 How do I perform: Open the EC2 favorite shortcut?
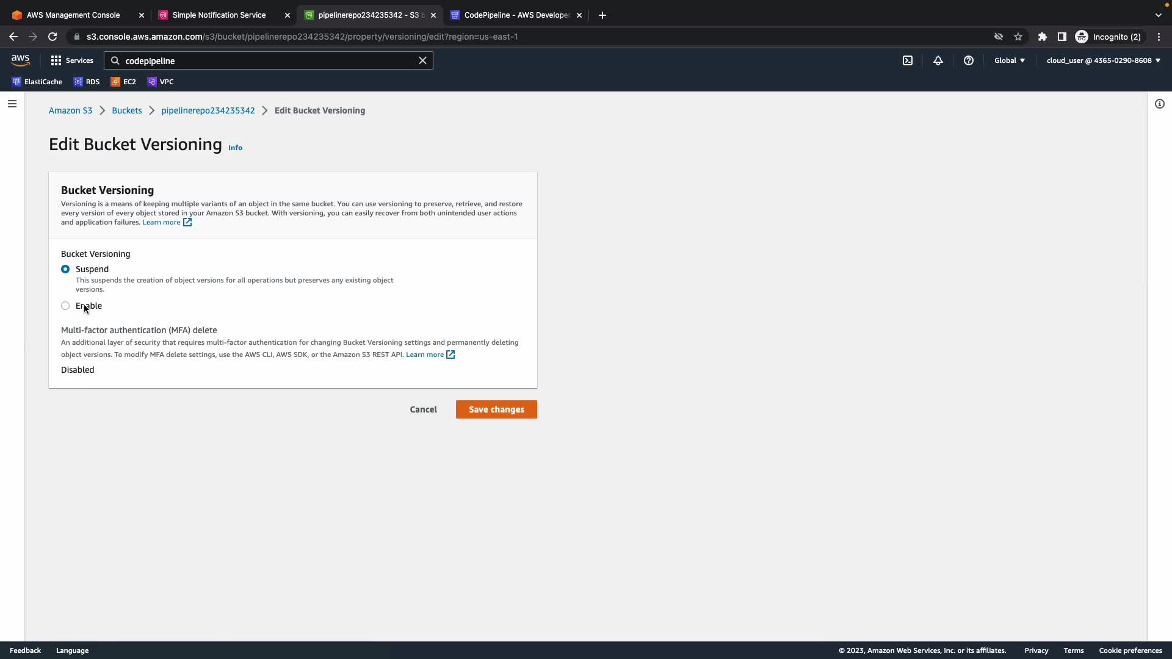pos(123,82)
